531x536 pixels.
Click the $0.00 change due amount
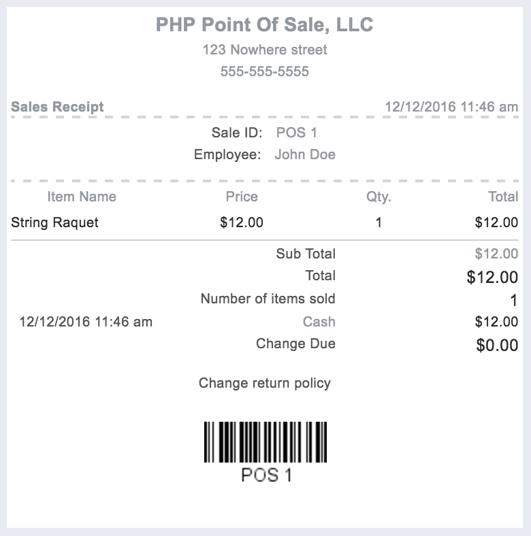tap(497, 345)
